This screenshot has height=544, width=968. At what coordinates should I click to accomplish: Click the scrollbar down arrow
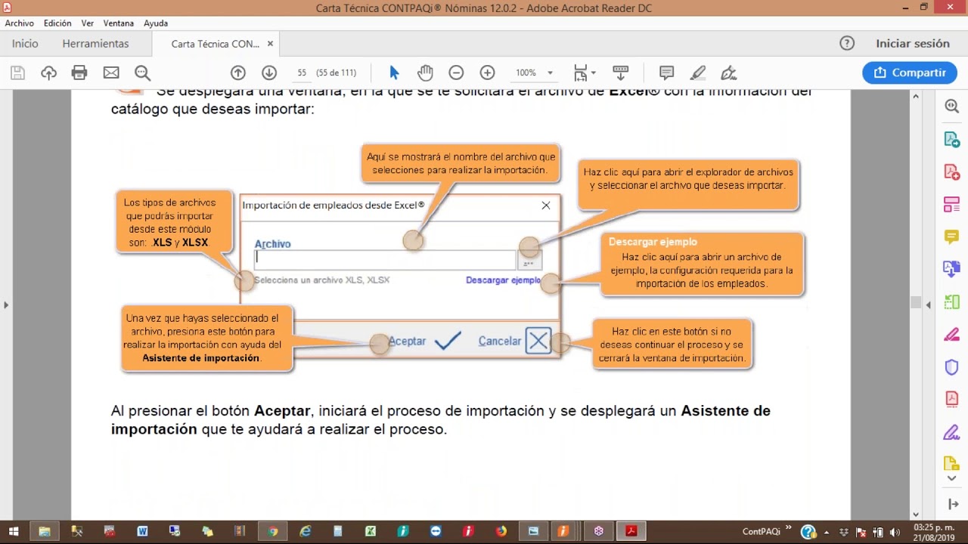point(916,515)
